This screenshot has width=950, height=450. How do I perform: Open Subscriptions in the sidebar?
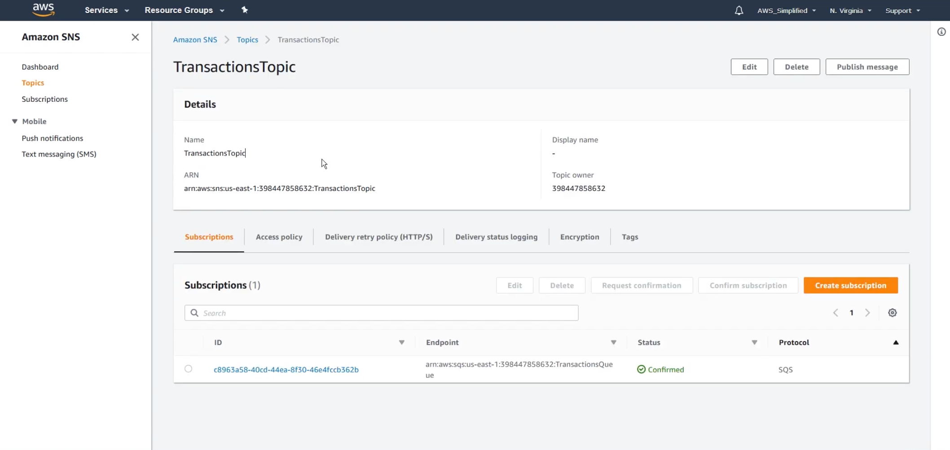[x=44, y=99]
